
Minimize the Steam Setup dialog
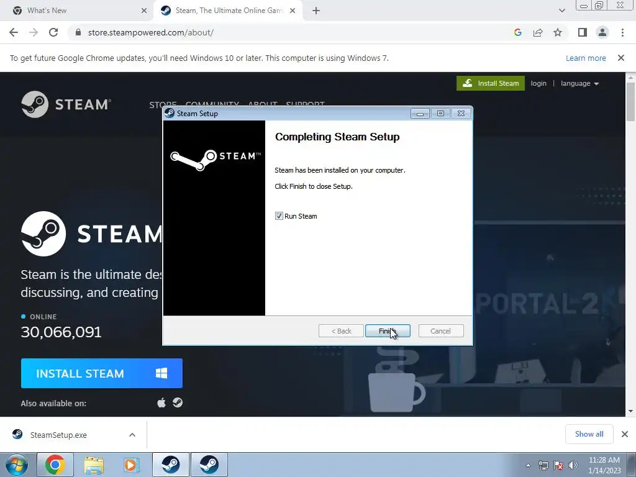point(420,114)
